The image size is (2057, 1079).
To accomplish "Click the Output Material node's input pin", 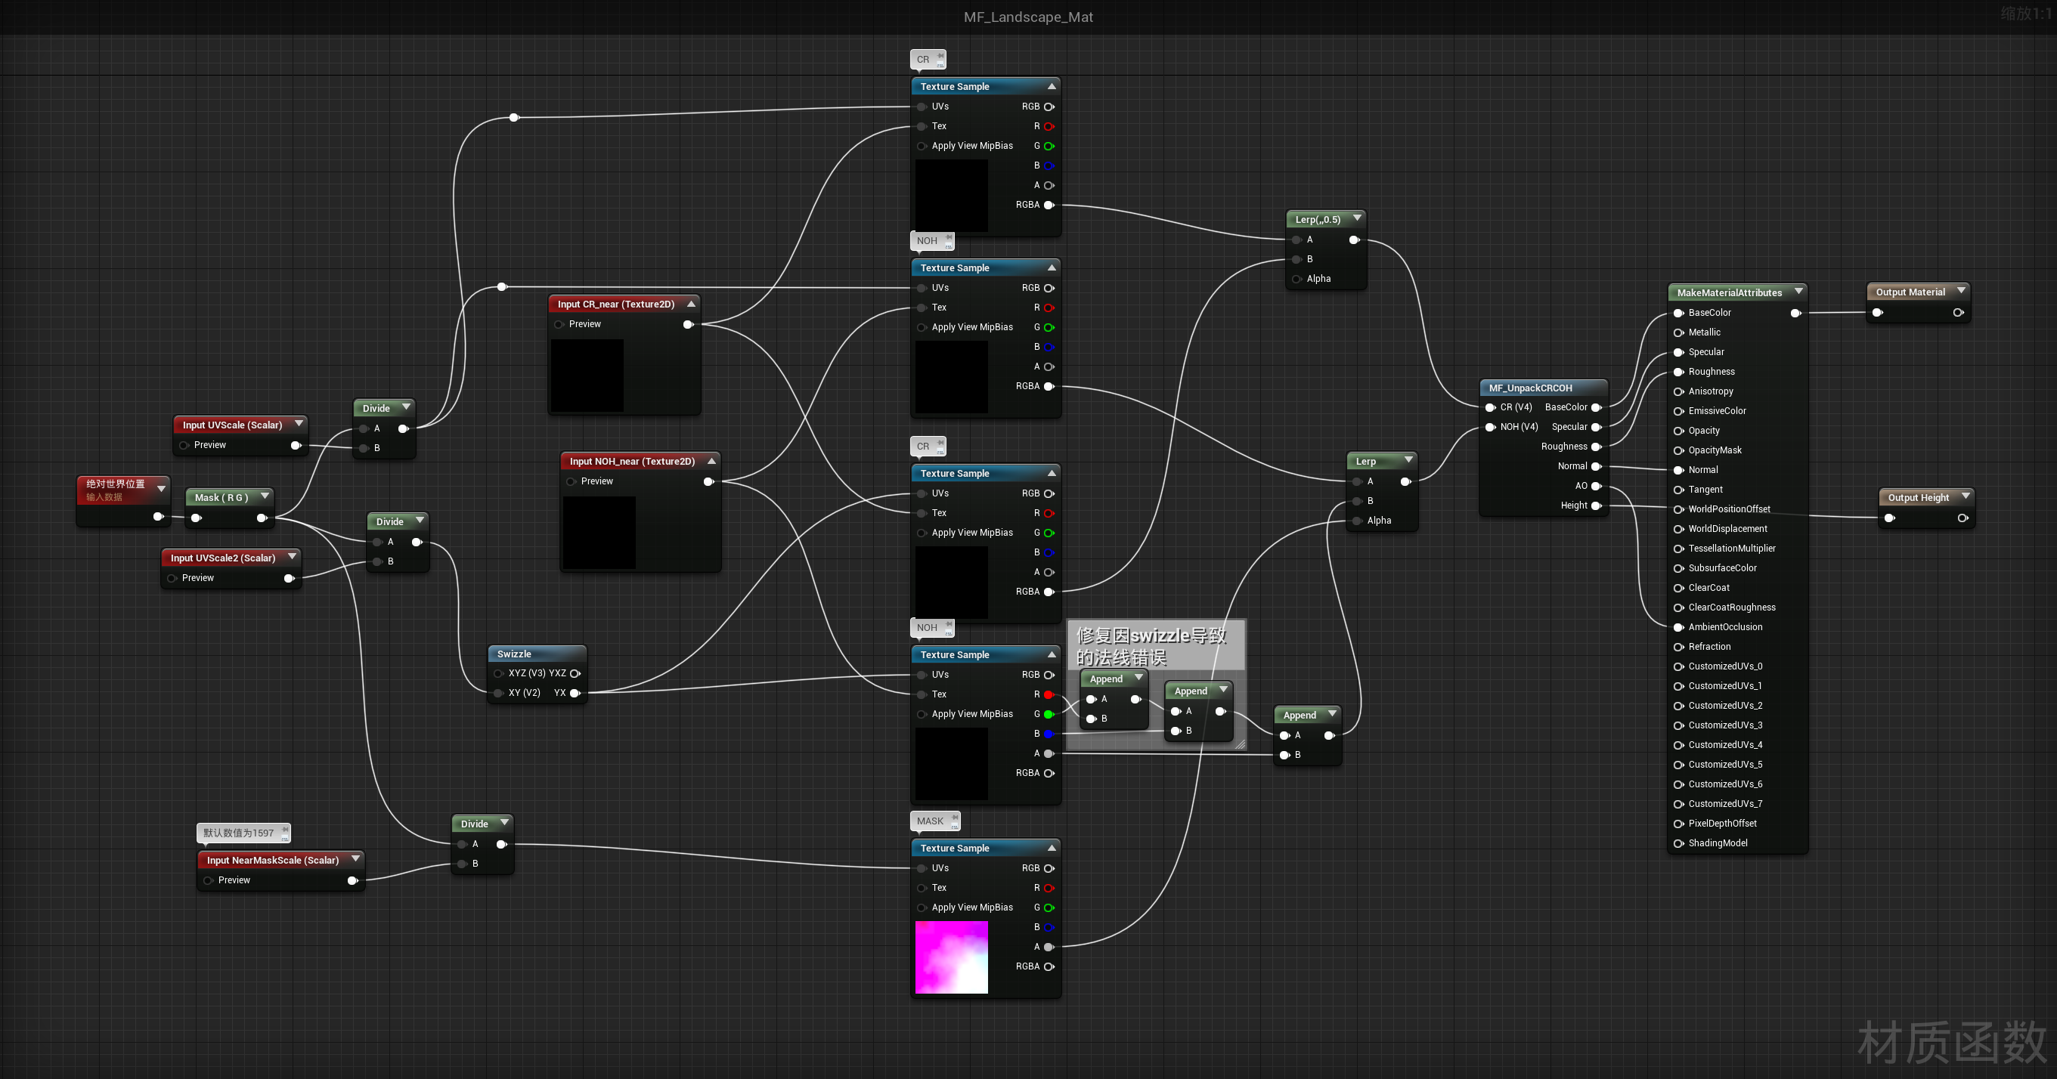I will (1877, 312).
